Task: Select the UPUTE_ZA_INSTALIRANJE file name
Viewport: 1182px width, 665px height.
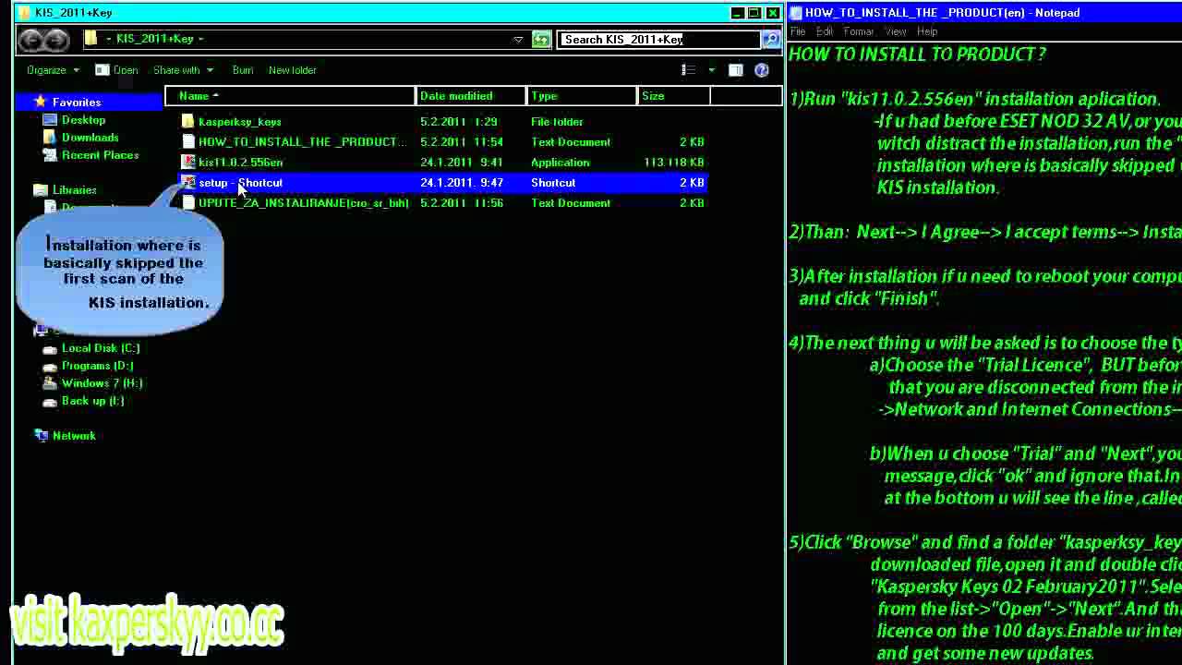Action: tap(303, 203)
